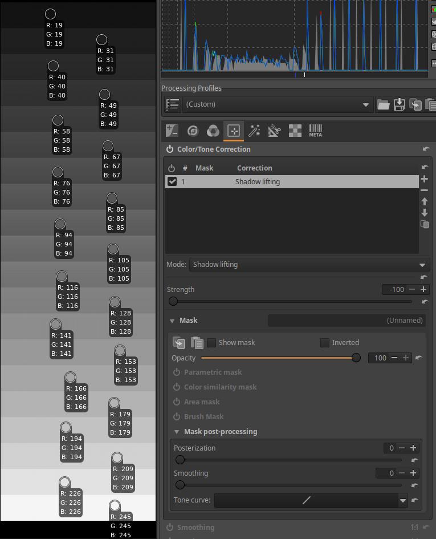The width and height of the screenshot is (436, 539).
Task: Open the Special effects magic wand tab
Action: [254, 131]
